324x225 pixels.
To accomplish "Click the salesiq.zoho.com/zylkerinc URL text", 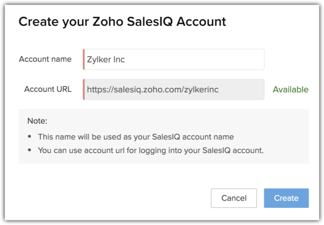I will (152, 89).
